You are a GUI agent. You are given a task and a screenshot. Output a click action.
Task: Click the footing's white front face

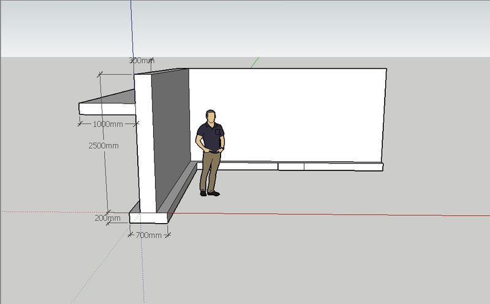149,218
